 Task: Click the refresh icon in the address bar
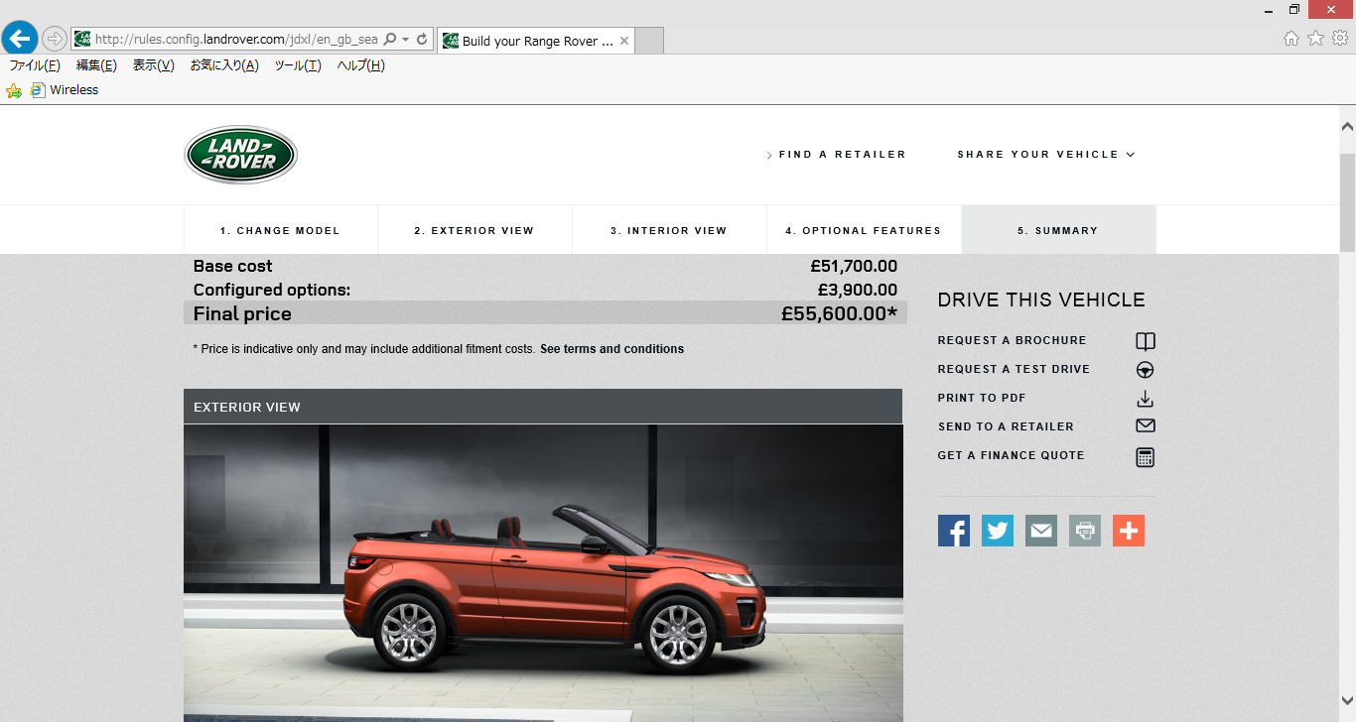click(x=422, y=40)
